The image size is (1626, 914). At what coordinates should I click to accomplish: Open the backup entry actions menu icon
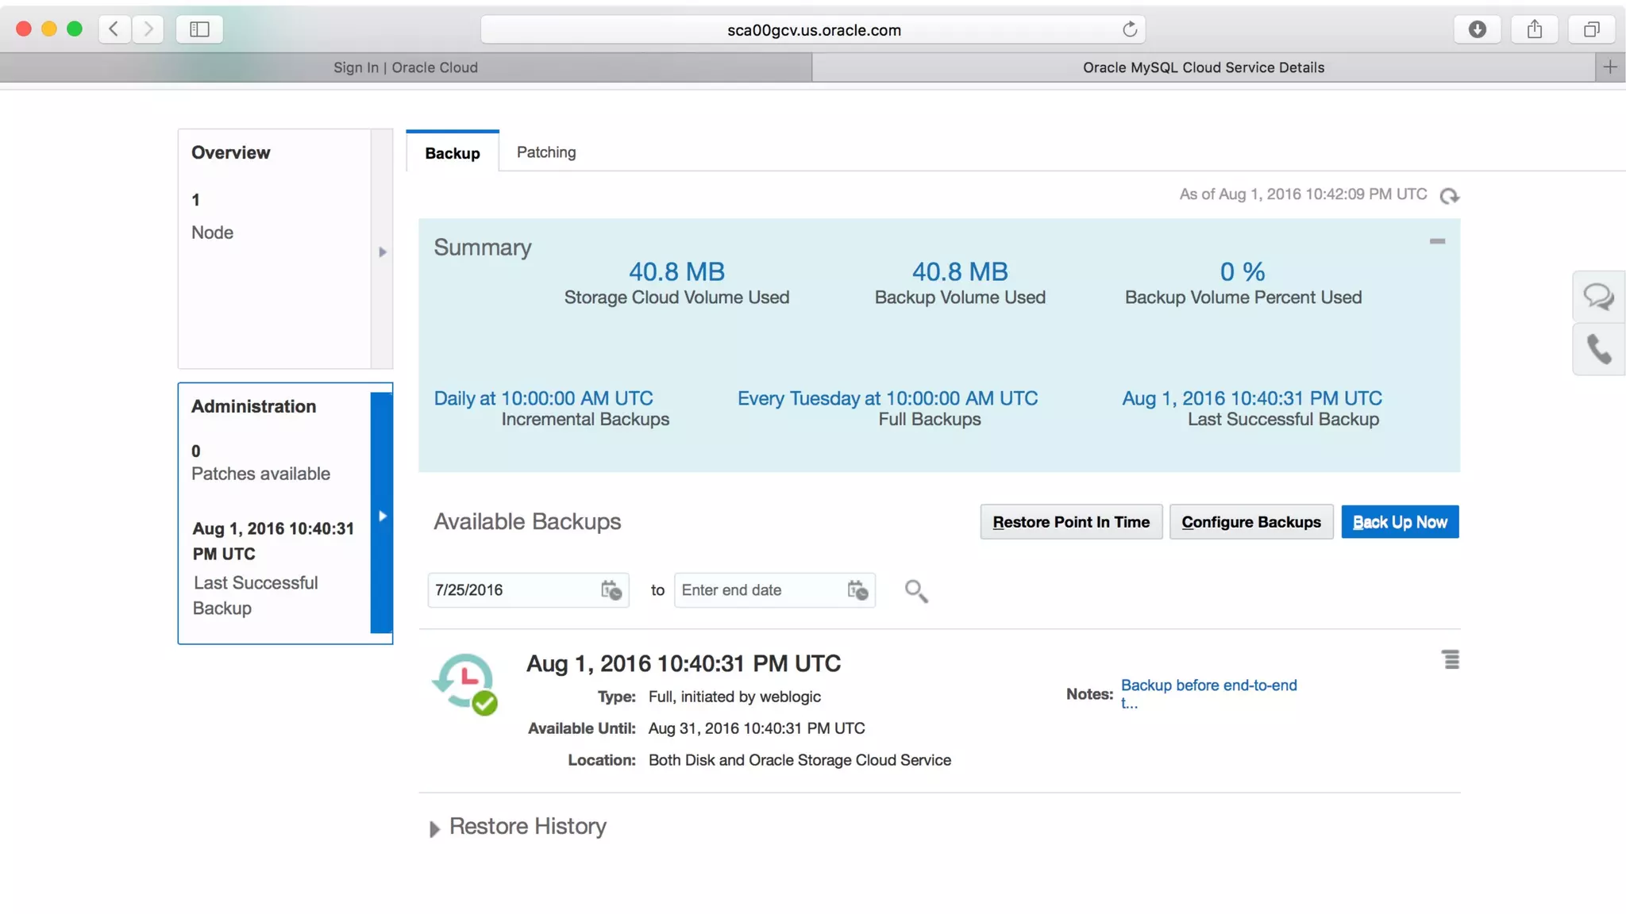1451,660
